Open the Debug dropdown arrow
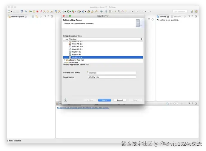The width and height of the screenshot is (206, 151). coord(66,12)
